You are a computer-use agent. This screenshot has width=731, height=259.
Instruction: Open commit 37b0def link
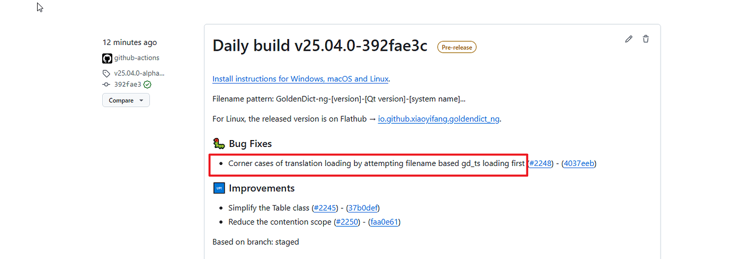pyautogui.click(x=363, y=208)
